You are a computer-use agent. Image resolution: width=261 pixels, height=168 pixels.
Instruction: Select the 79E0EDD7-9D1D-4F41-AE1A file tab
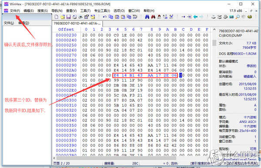[x=77, y=24]
